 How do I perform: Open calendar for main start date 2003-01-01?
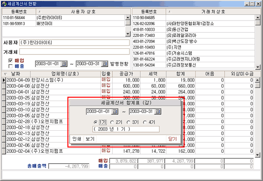point(64,64)
